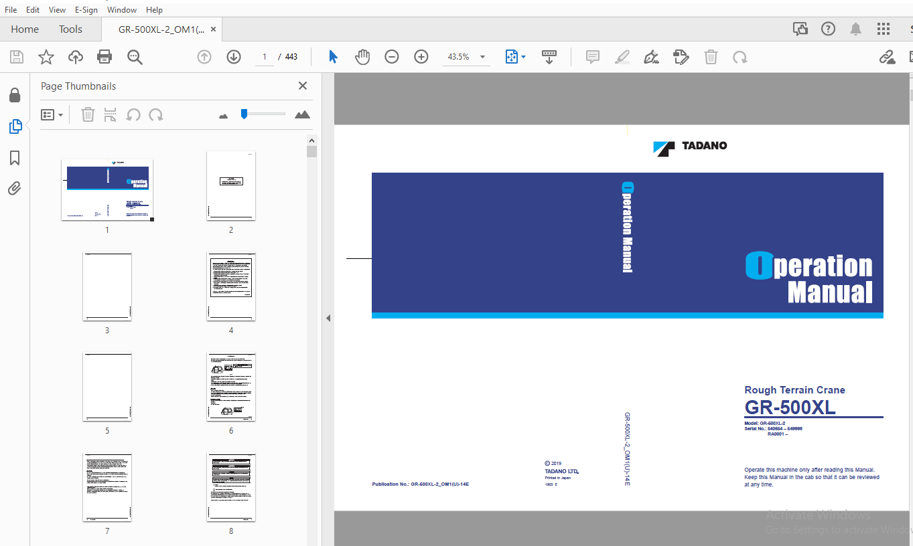Click the thumbnail size slider handle

244,114
